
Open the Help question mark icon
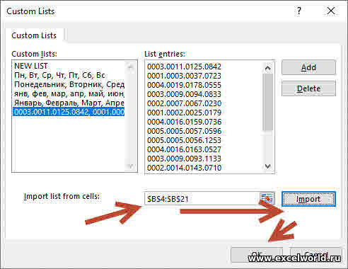(x=299, y=11)
